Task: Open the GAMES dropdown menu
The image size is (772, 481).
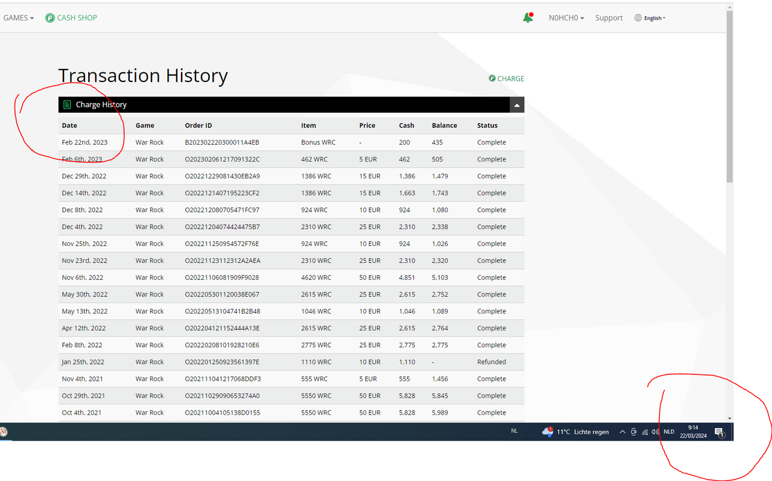Action: pyautogui.click(x=18, y=18)
